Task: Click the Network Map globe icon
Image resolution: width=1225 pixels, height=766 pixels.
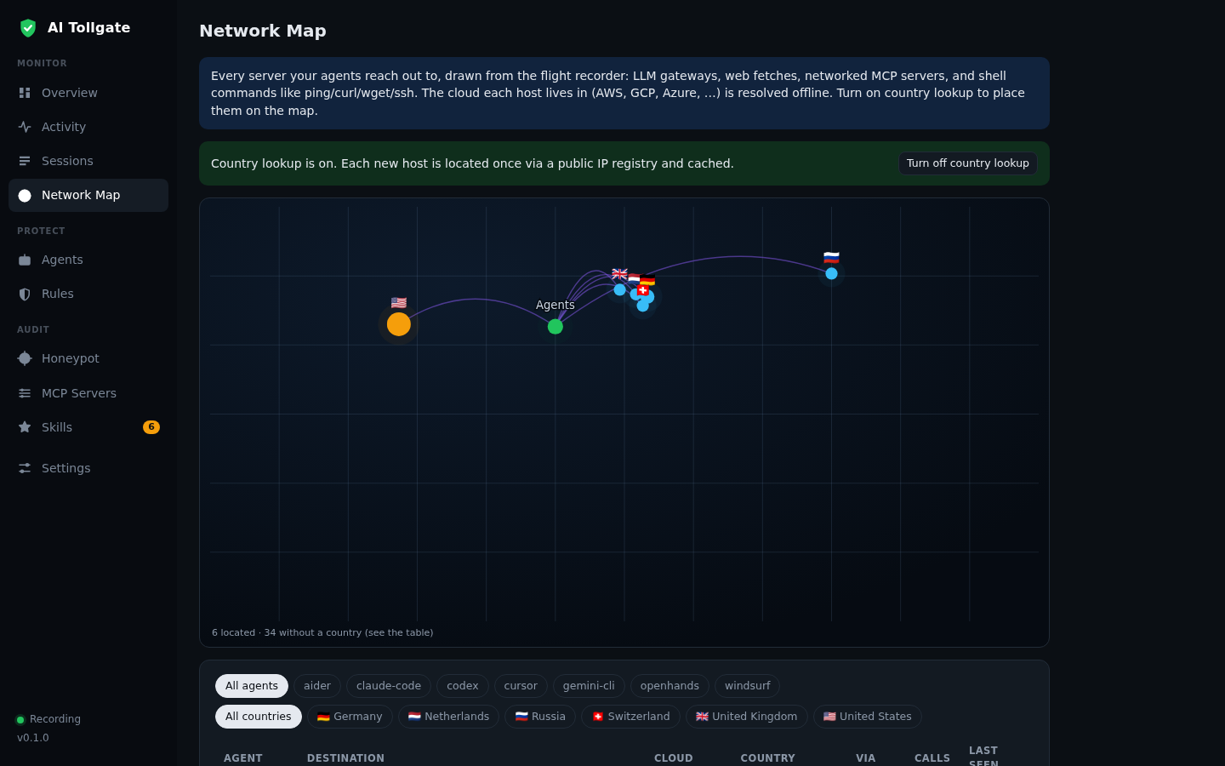Action: coord(25,196)
